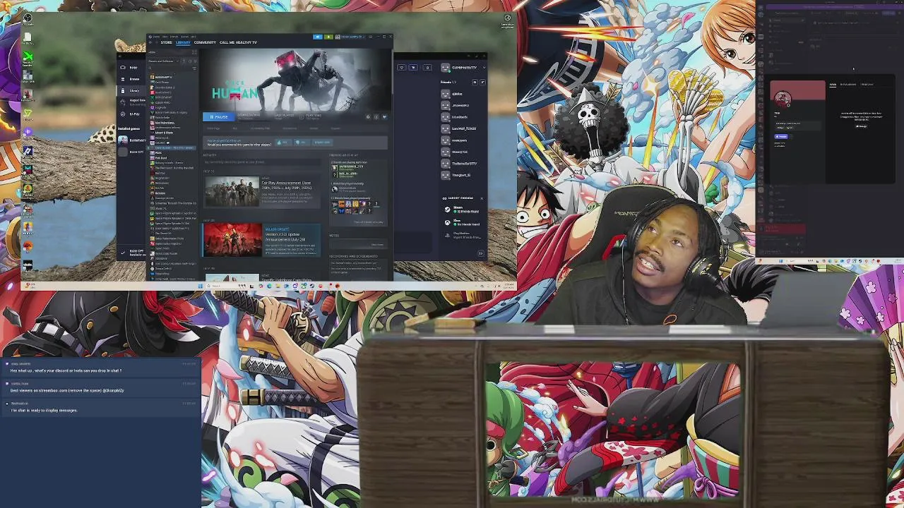Open library advanced filter icon
This screenshot has height=508, width=904.
(x=194, y=68)
